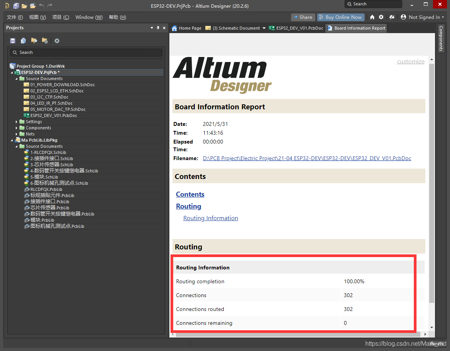The image size is (450, 351).
Task: Open any existing document via folder icon
Action: click(x=24, y=5)
